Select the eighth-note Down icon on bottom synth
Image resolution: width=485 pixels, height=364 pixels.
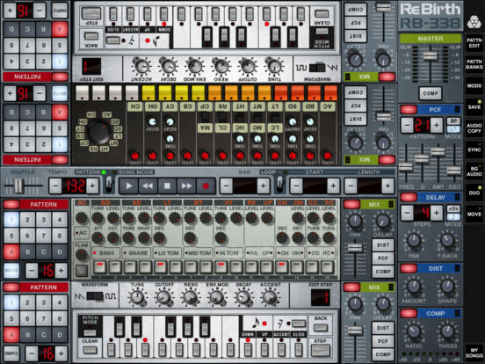tap(256, 324)
